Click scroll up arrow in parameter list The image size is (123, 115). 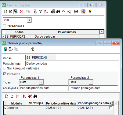point(102,32)
